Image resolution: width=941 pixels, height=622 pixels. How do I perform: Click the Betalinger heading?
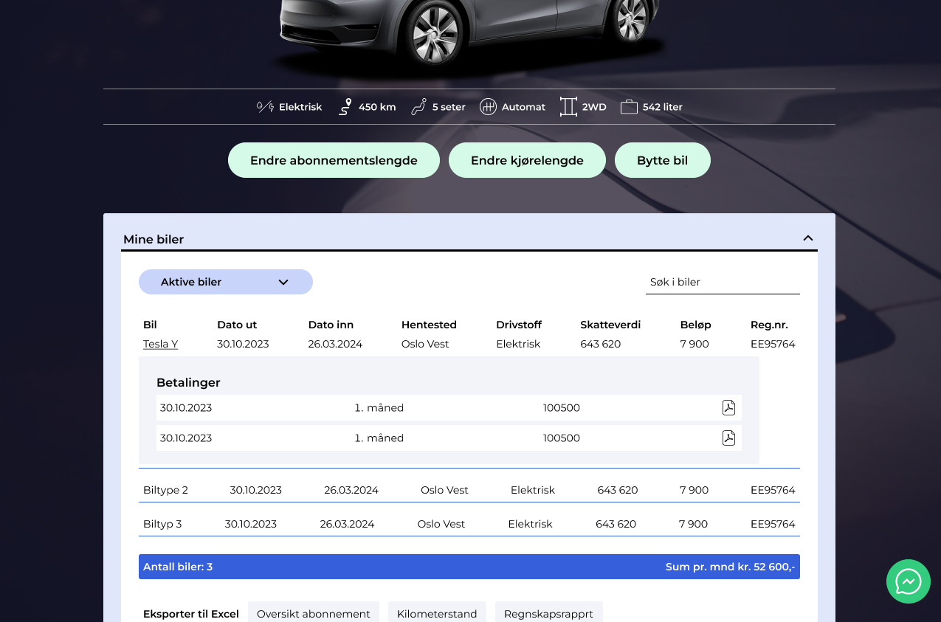pyautogui.click(x=188, y=382)
